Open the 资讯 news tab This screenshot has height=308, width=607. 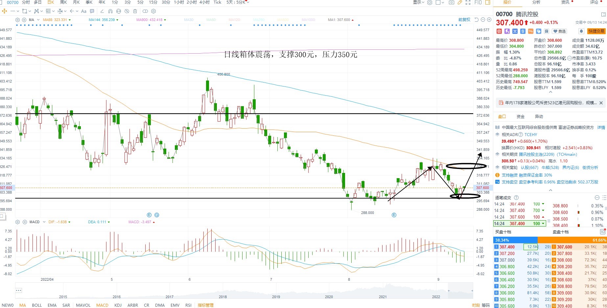click(565, 2)
